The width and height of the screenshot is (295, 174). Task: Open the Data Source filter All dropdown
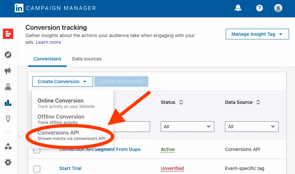point(252,127)
